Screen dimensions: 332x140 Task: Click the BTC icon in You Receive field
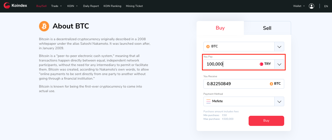271,84
